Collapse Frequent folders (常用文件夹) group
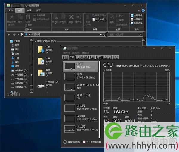This screenshot has width=179, height=152. click(36, 41)
